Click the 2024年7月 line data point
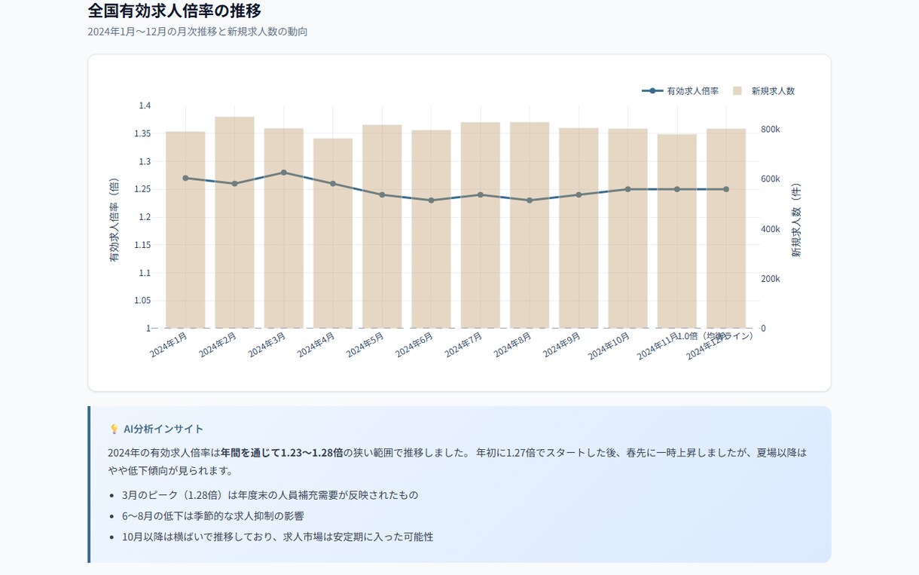The image size is (919, 575). (481, 194)
